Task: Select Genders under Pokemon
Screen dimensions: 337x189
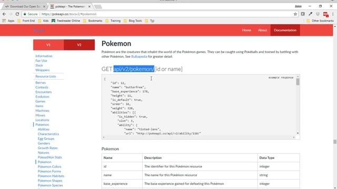Action: click(44, 143)
